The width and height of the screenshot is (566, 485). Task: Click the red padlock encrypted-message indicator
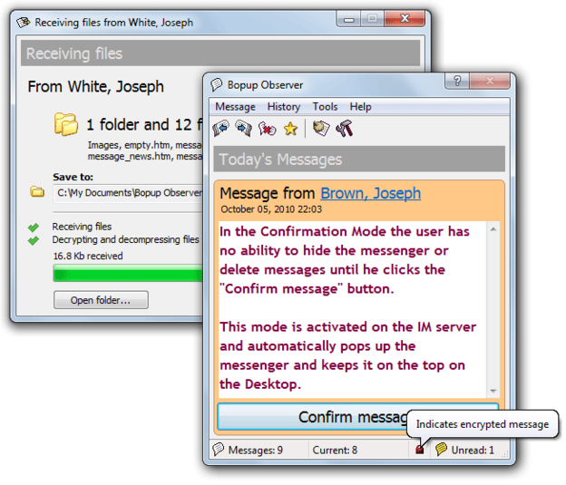[x=419, y=450]
